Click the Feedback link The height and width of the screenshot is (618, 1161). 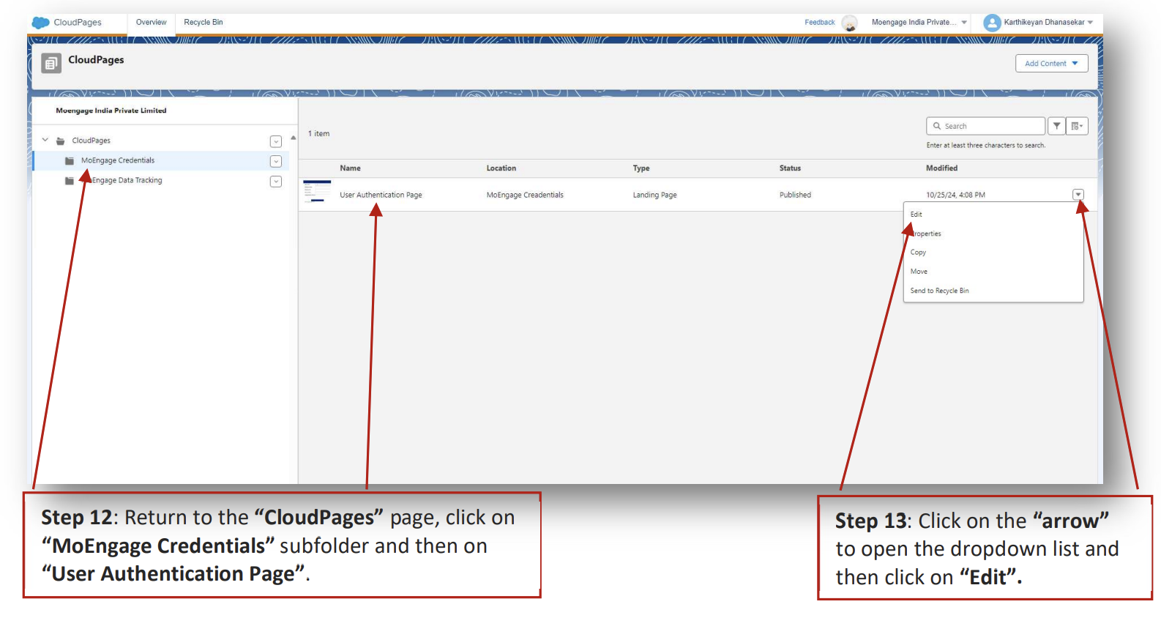(x=819, y=23)
